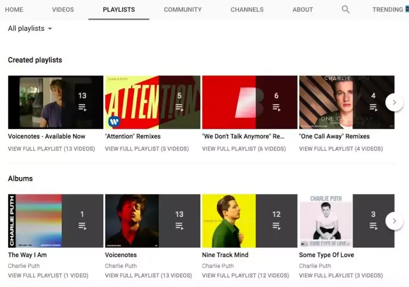The width and height of the screenshot is (409, 287).
Task: Click the channel search magnifier icon
Action: [346, 10]
